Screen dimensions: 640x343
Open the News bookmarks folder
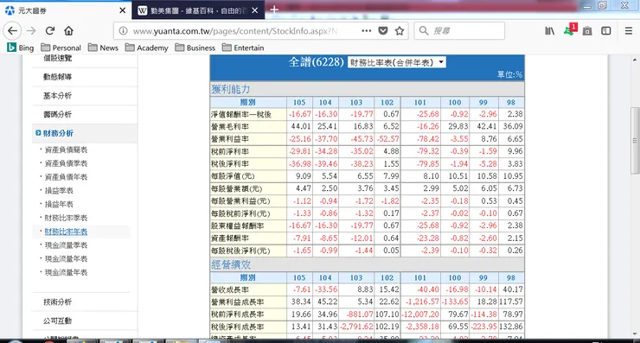(103, 48)
